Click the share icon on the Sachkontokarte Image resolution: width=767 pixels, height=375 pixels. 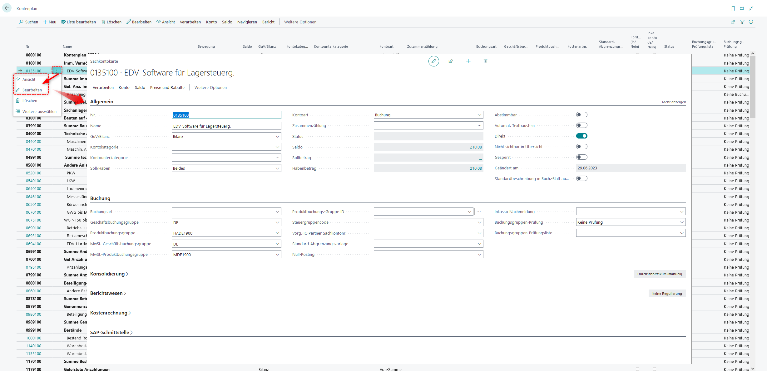pyautogui.click(x=451, y=61)
